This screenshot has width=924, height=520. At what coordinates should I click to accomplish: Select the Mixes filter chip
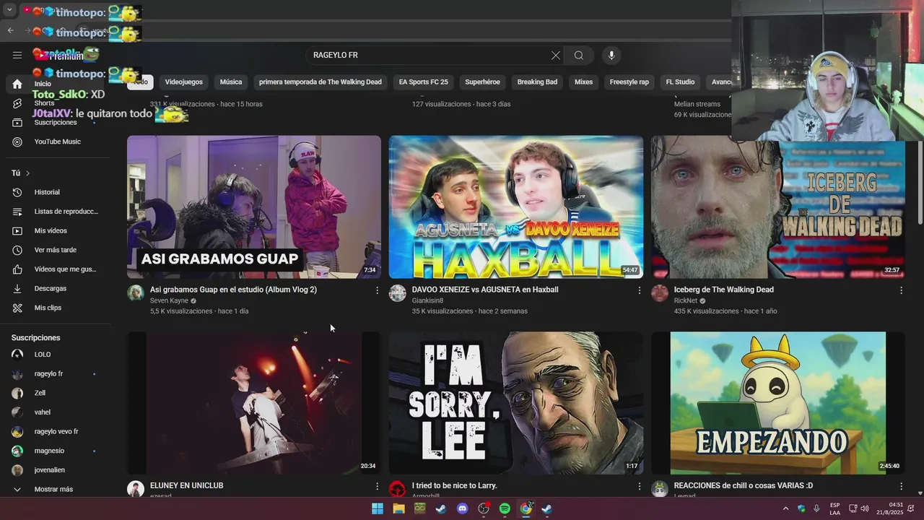583,82
